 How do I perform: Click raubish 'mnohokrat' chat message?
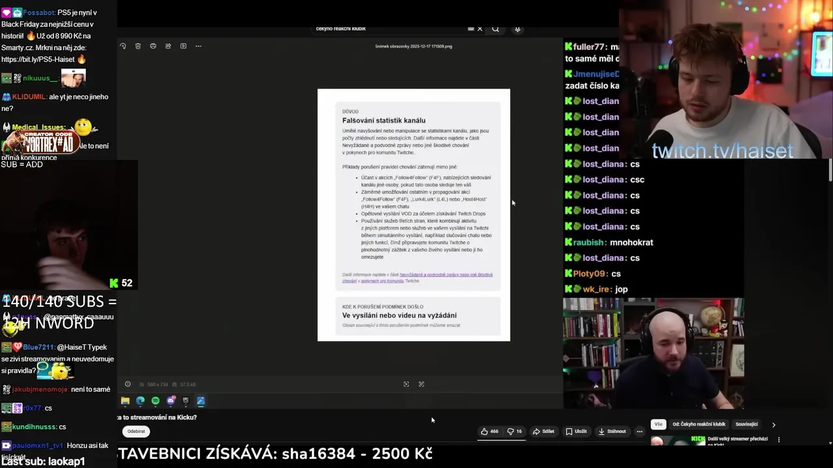(x=608, y=242)
